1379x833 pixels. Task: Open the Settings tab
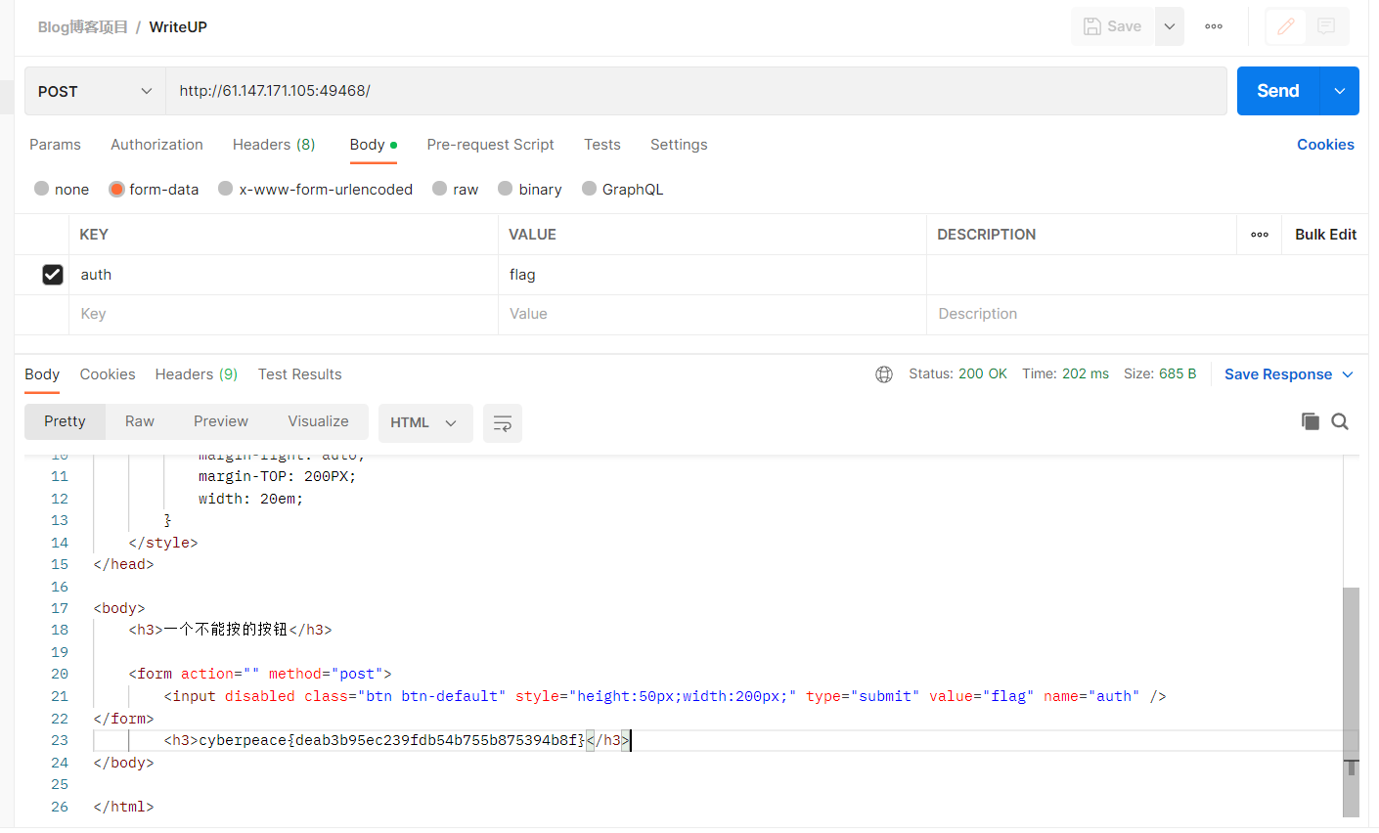coord(679,145)
